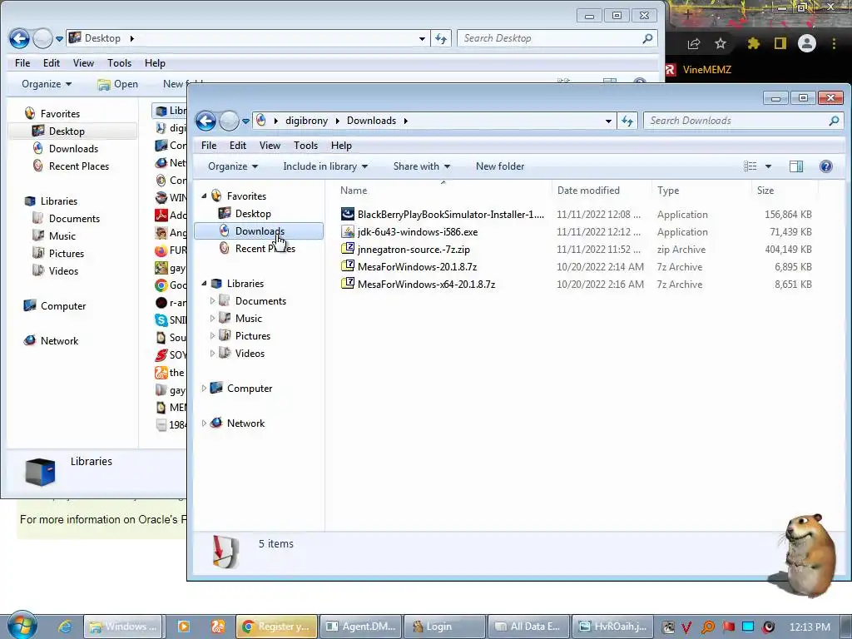Open the File menu in the Downloads window
Screen dimensions: 852x639
click(x=209, y=146)
